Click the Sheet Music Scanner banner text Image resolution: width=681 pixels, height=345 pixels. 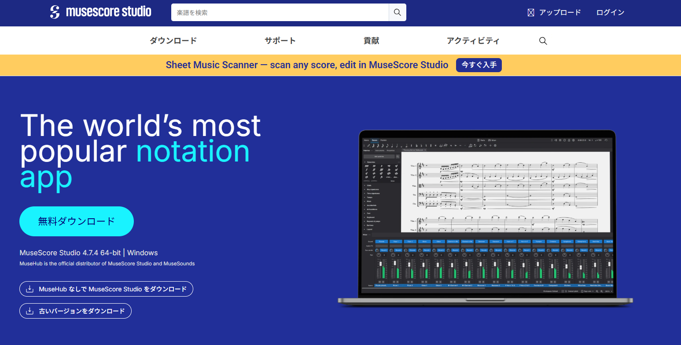click(307, 65)
